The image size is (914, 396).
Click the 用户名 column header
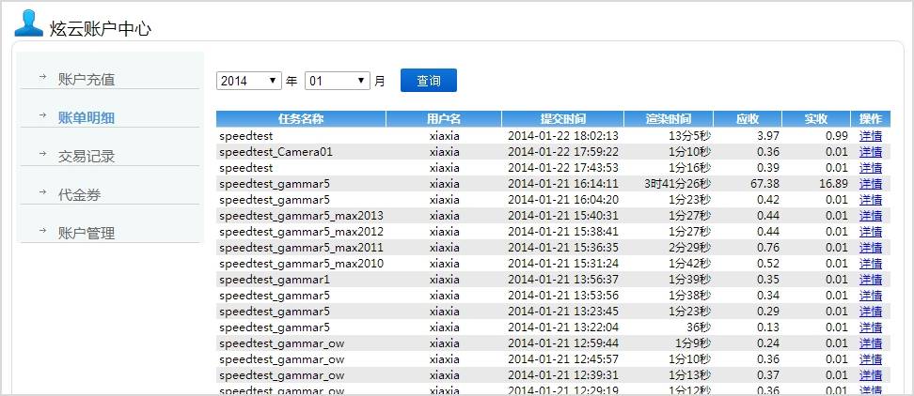[444, 119]
